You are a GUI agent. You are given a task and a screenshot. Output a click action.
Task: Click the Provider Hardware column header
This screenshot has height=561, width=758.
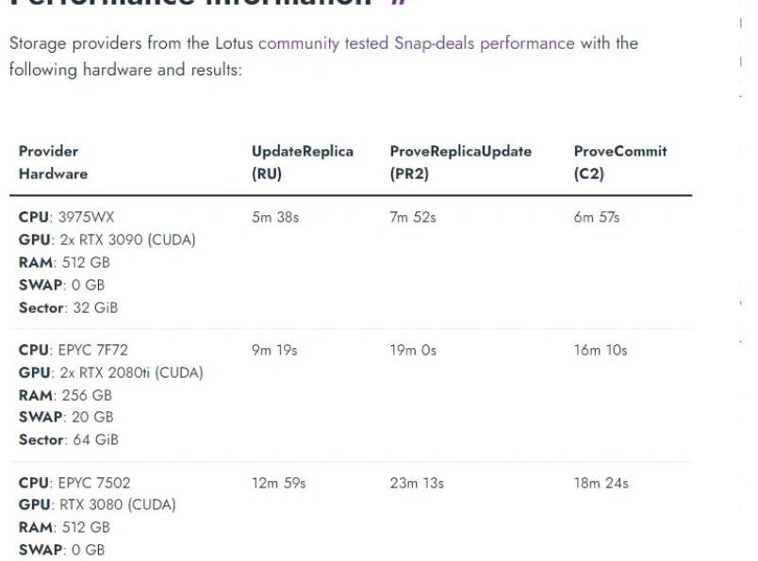(53, 162)
